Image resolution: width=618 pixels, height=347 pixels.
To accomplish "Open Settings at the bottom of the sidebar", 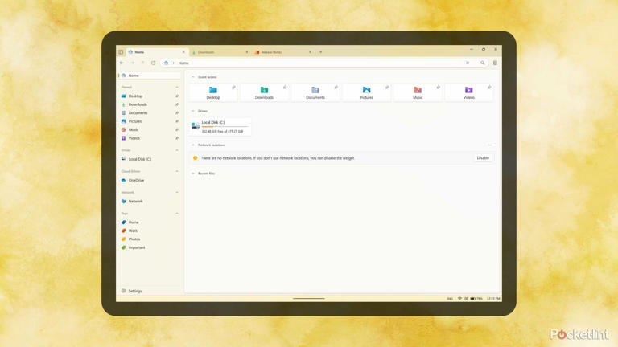I will [150, 291].
